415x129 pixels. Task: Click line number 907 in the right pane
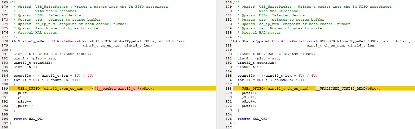coord(228,127)
